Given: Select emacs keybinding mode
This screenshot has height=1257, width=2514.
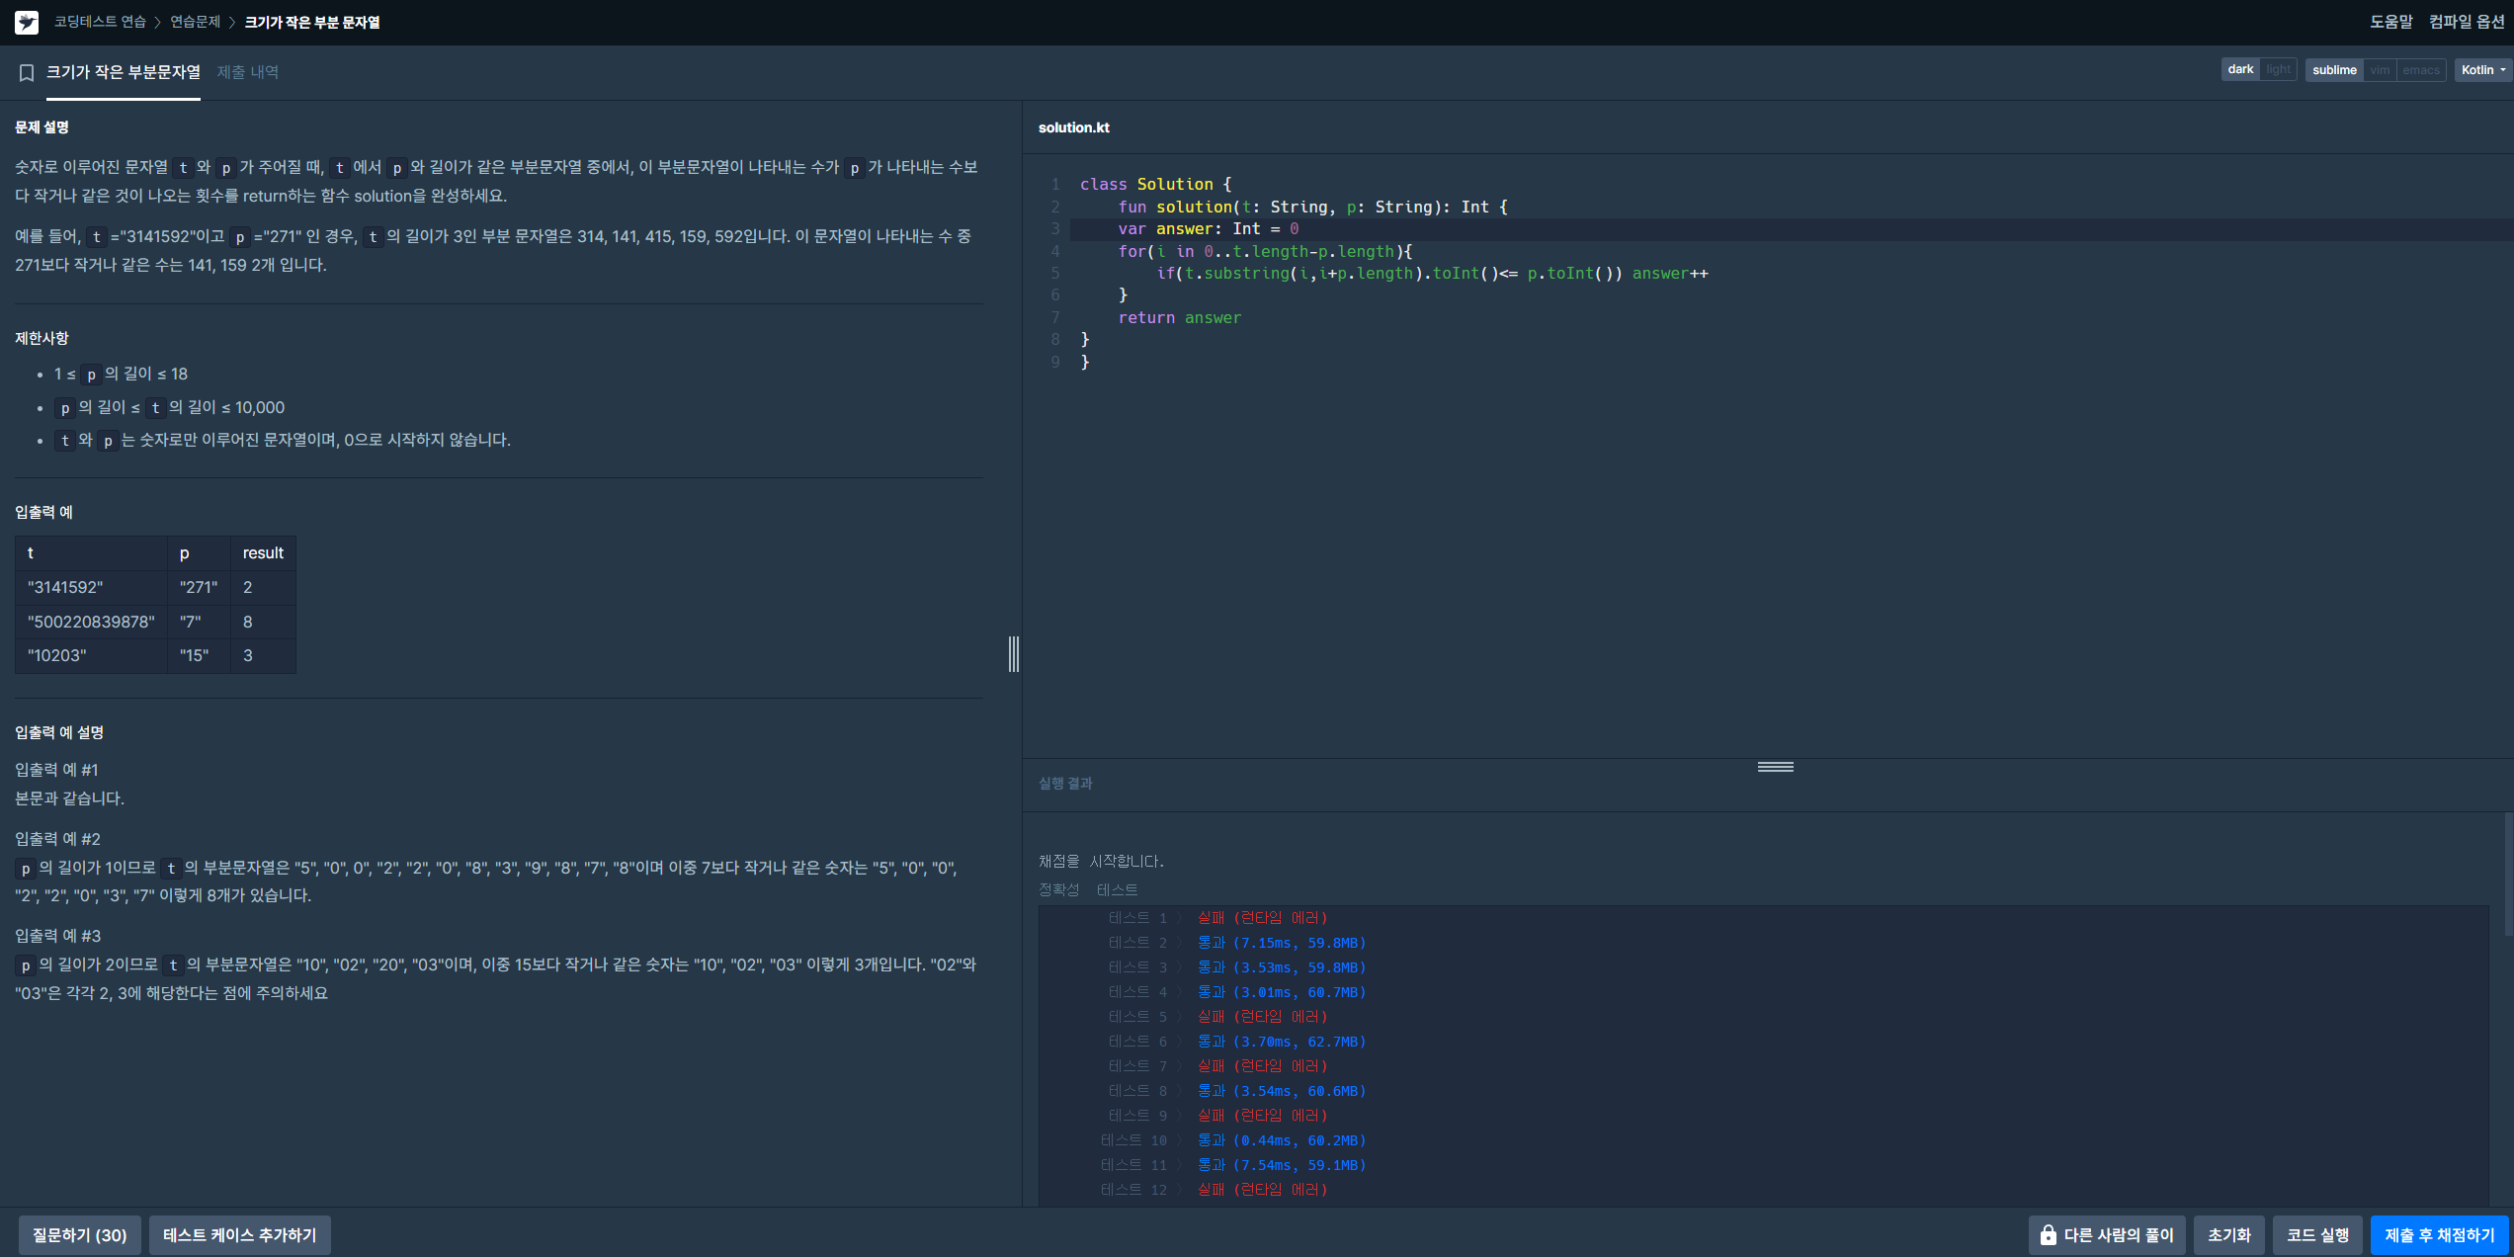Looking at the screenshot, I should click(2420, 69).
